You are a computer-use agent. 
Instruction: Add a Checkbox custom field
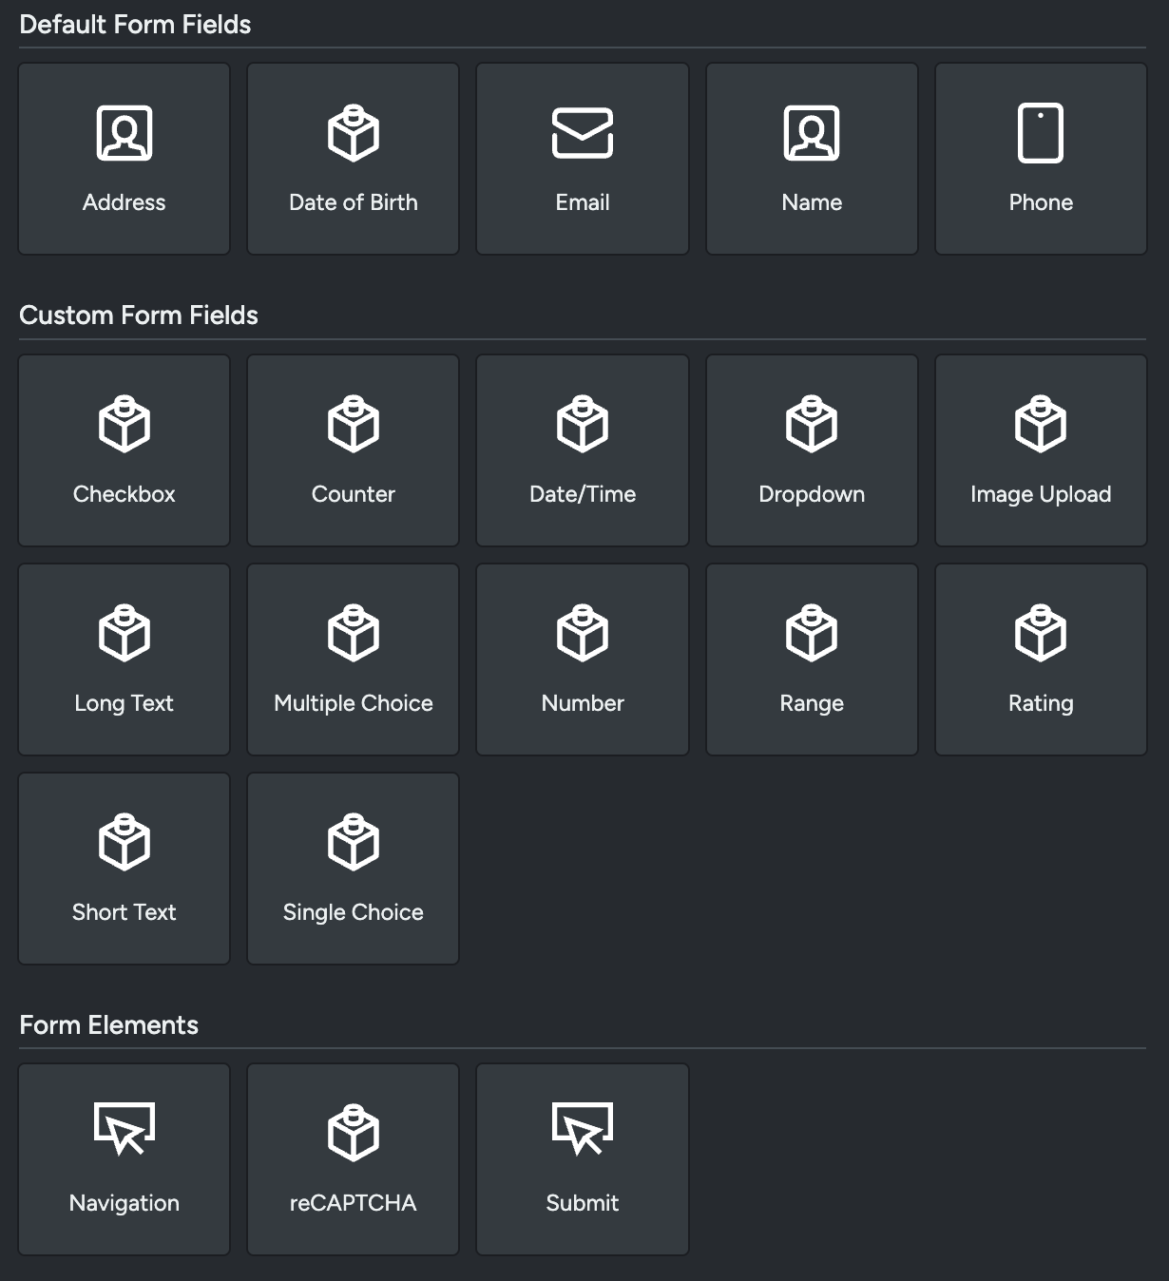[x=125, y=450]
